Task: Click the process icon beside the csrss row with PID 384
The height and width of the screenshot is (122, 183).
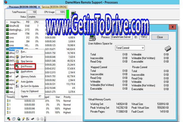Action: [7, 41]
